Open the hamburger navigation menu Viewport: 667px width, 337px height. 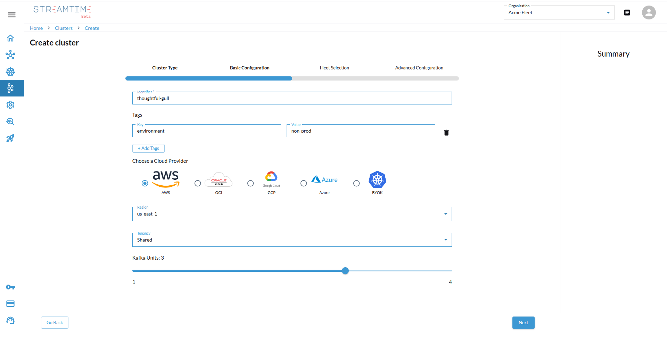pyautogui.click(x=12, y=15)
